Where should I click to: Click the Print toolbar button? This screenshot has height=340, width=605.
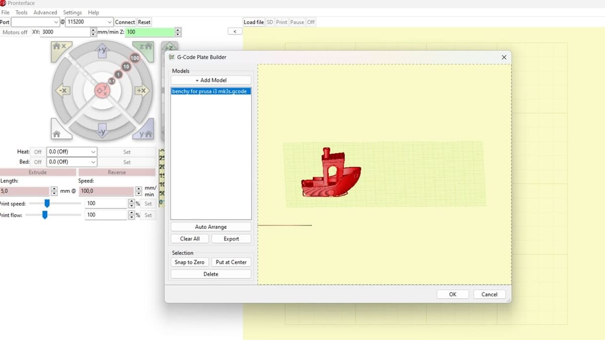pos(282,22)
